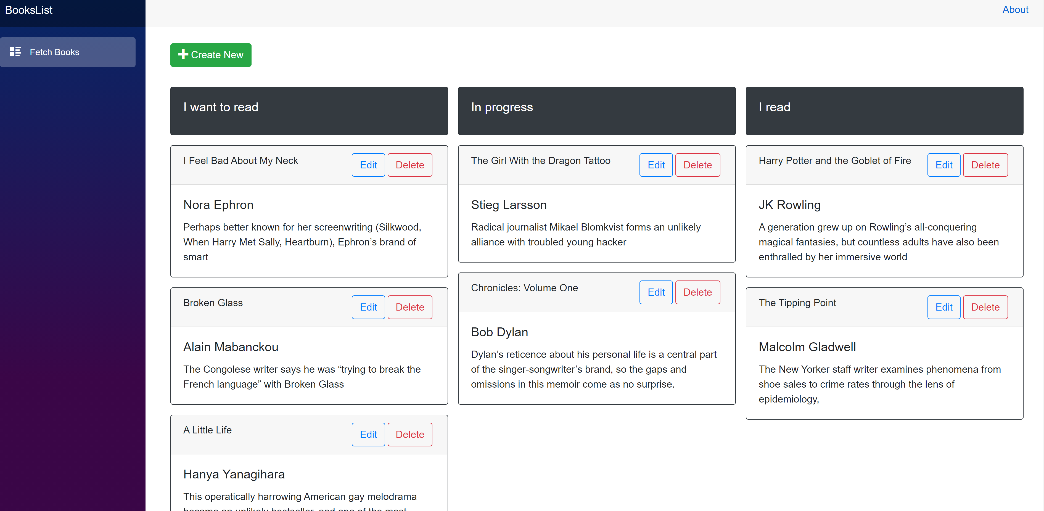The image size is (1044, 511).
Task: Delete Chronicles: Volume One
Action: click(x=697, y=292)
